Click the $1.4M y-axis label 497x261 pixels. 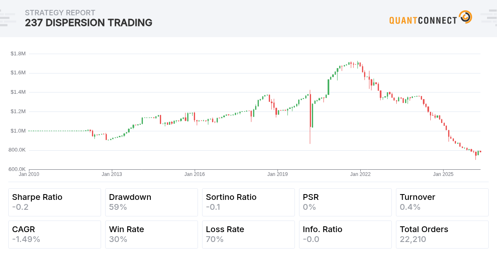point(18,92)
